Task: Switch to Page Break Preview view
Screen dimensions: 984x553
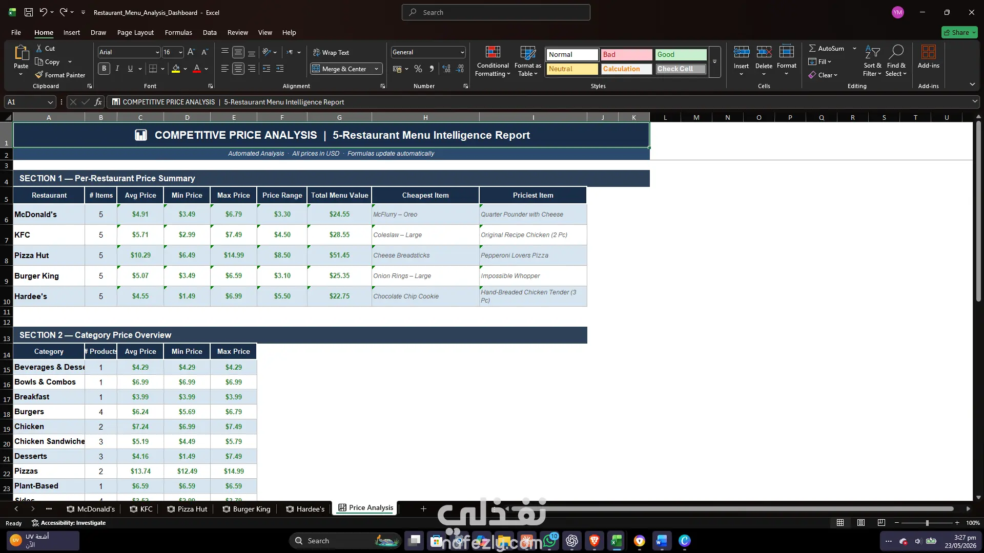Action: pos(881,523)
